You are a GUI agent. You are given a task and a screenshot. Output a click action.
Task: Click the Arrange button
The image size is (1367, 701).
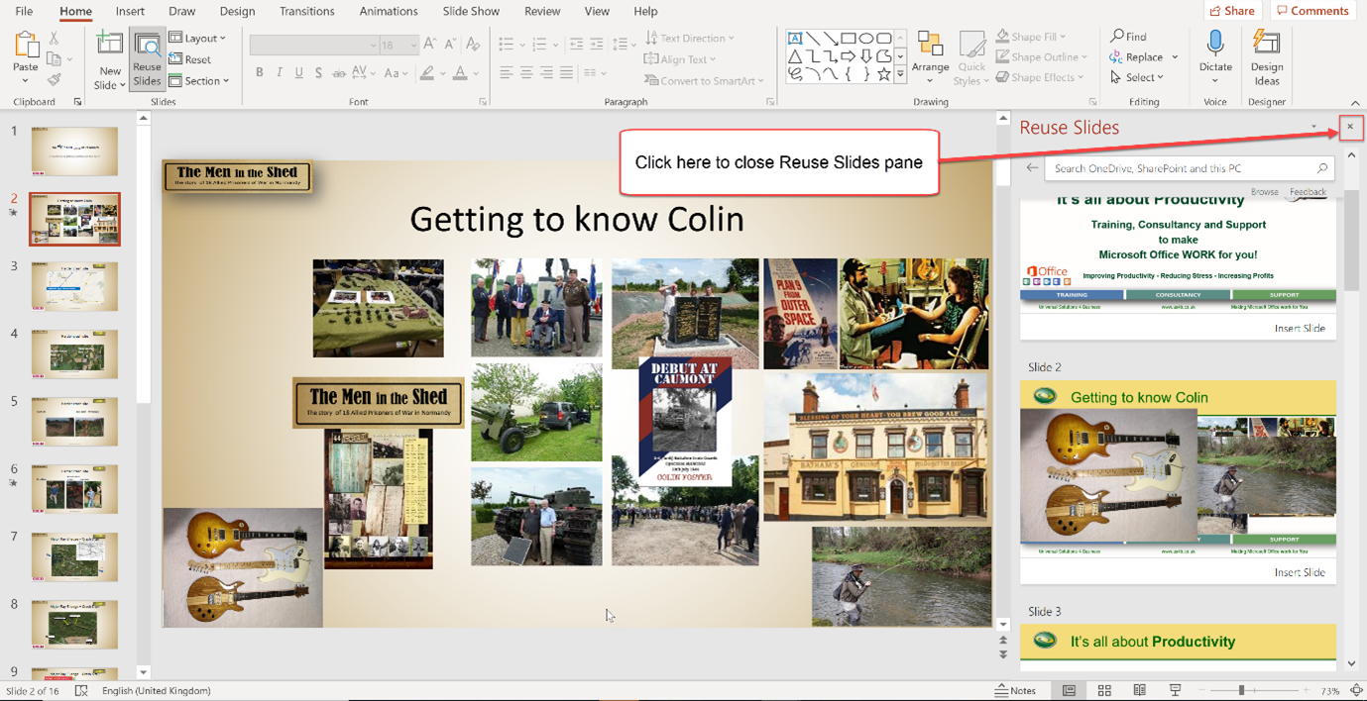pos(930,57)
